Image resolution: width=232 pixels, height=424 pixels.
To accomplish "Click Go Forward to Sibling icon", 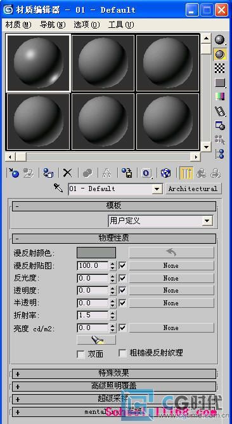I will pyautogui.click(x=216, y=173).
